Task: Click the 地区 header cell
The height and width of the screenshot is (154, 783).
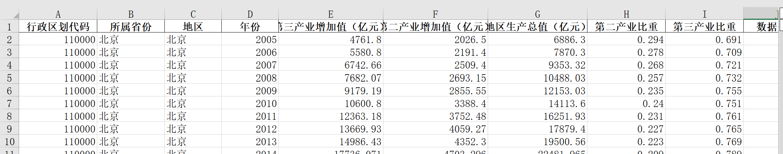Action: (193, 26)
